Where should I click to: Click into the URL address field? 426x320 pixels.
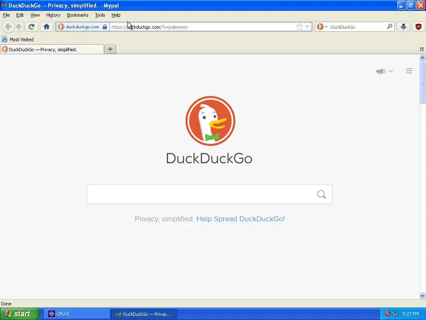[x=203, y=27]
